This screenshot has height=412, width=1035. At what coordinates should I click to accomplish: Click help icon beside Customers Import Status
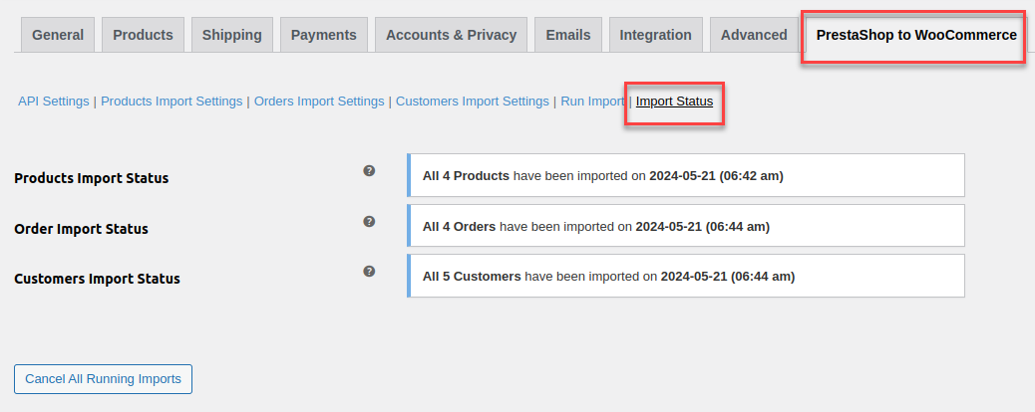[x=369, y=271]
